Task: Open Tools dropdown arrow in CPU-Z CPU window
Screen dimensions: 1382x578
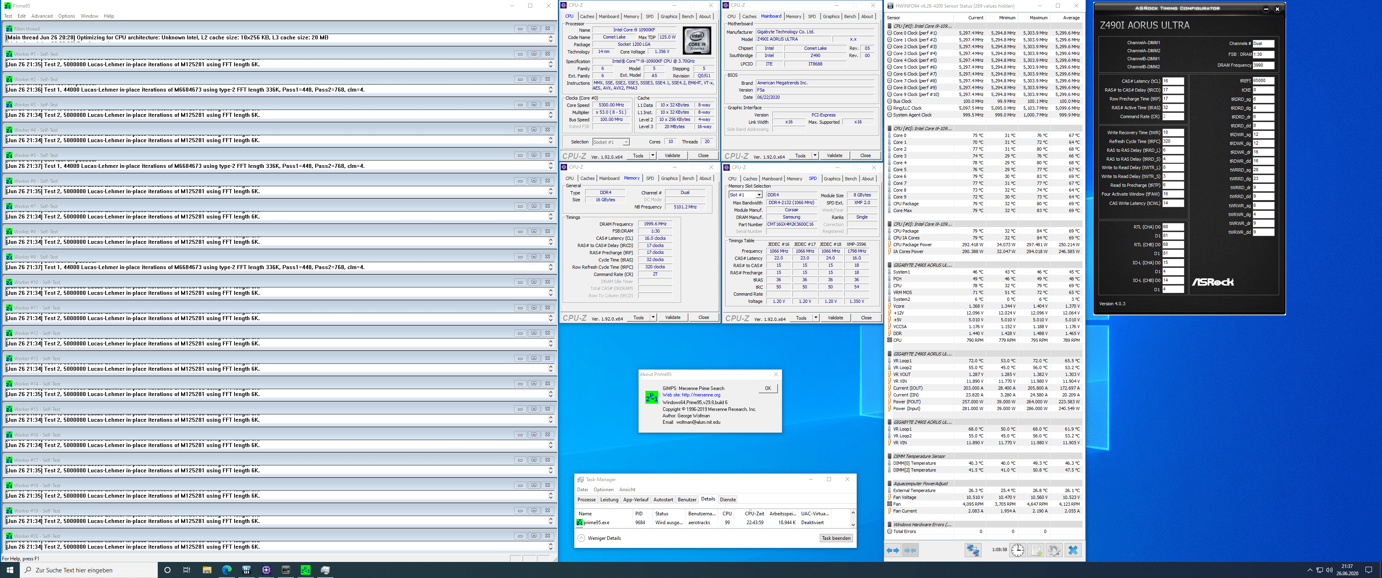Action: 653,155
